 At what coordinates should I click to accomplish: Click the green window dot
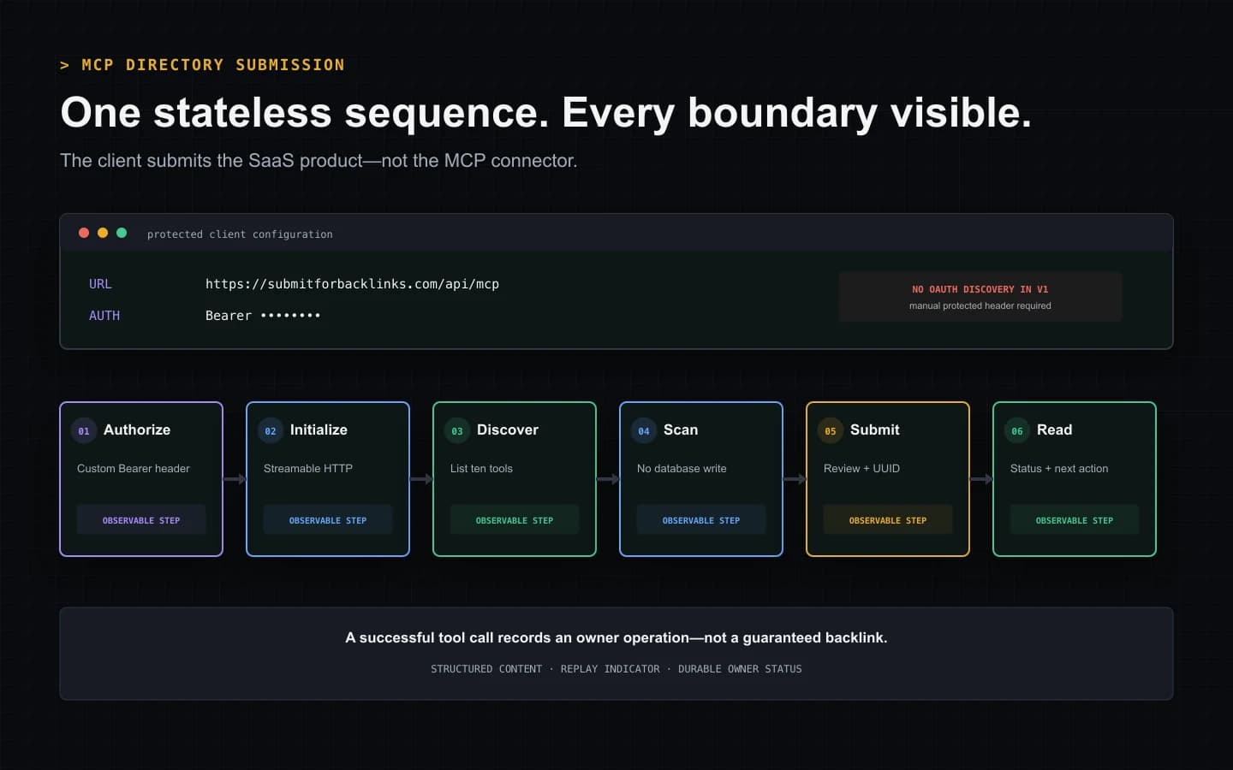click(x=122, y=233)
